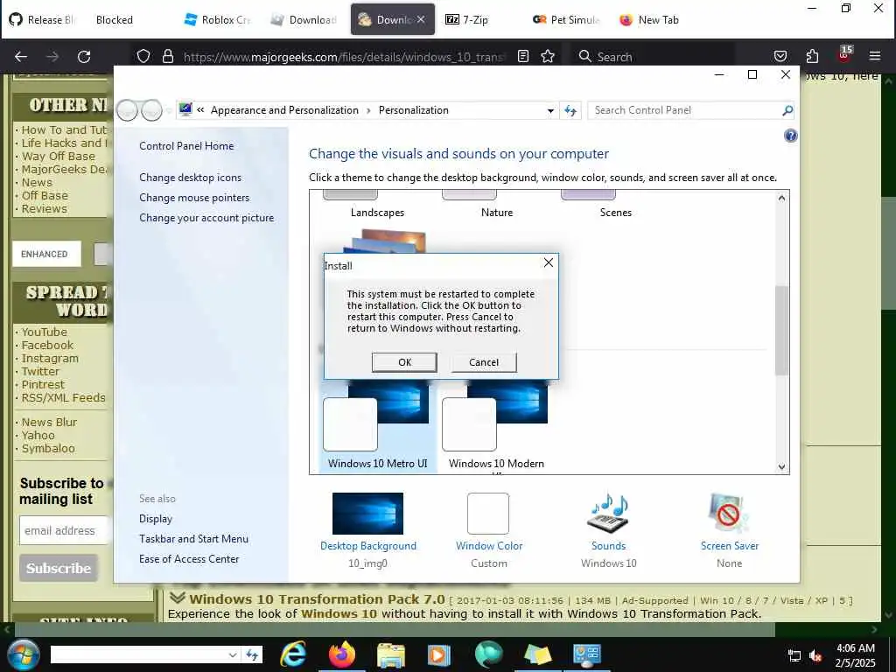Click theme list scroll down arrow

(x=781, y=466)
